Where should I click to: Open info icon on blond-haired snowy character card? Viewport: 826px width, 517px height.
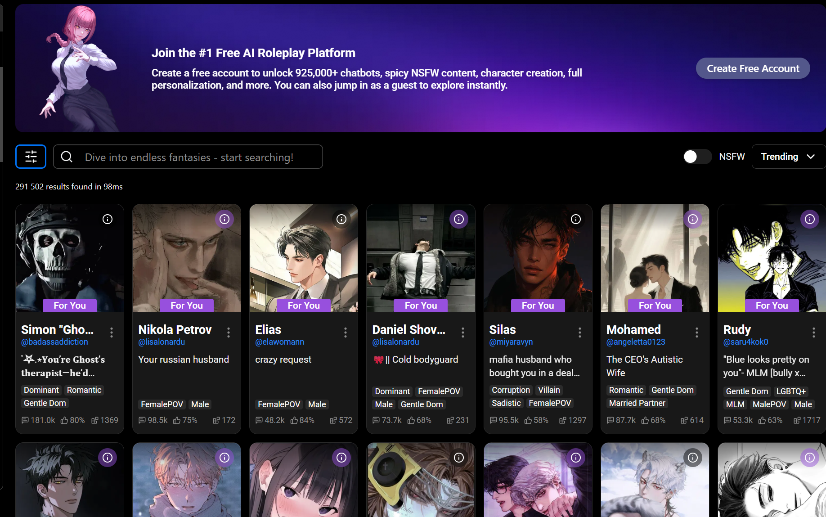pos(224,458)
